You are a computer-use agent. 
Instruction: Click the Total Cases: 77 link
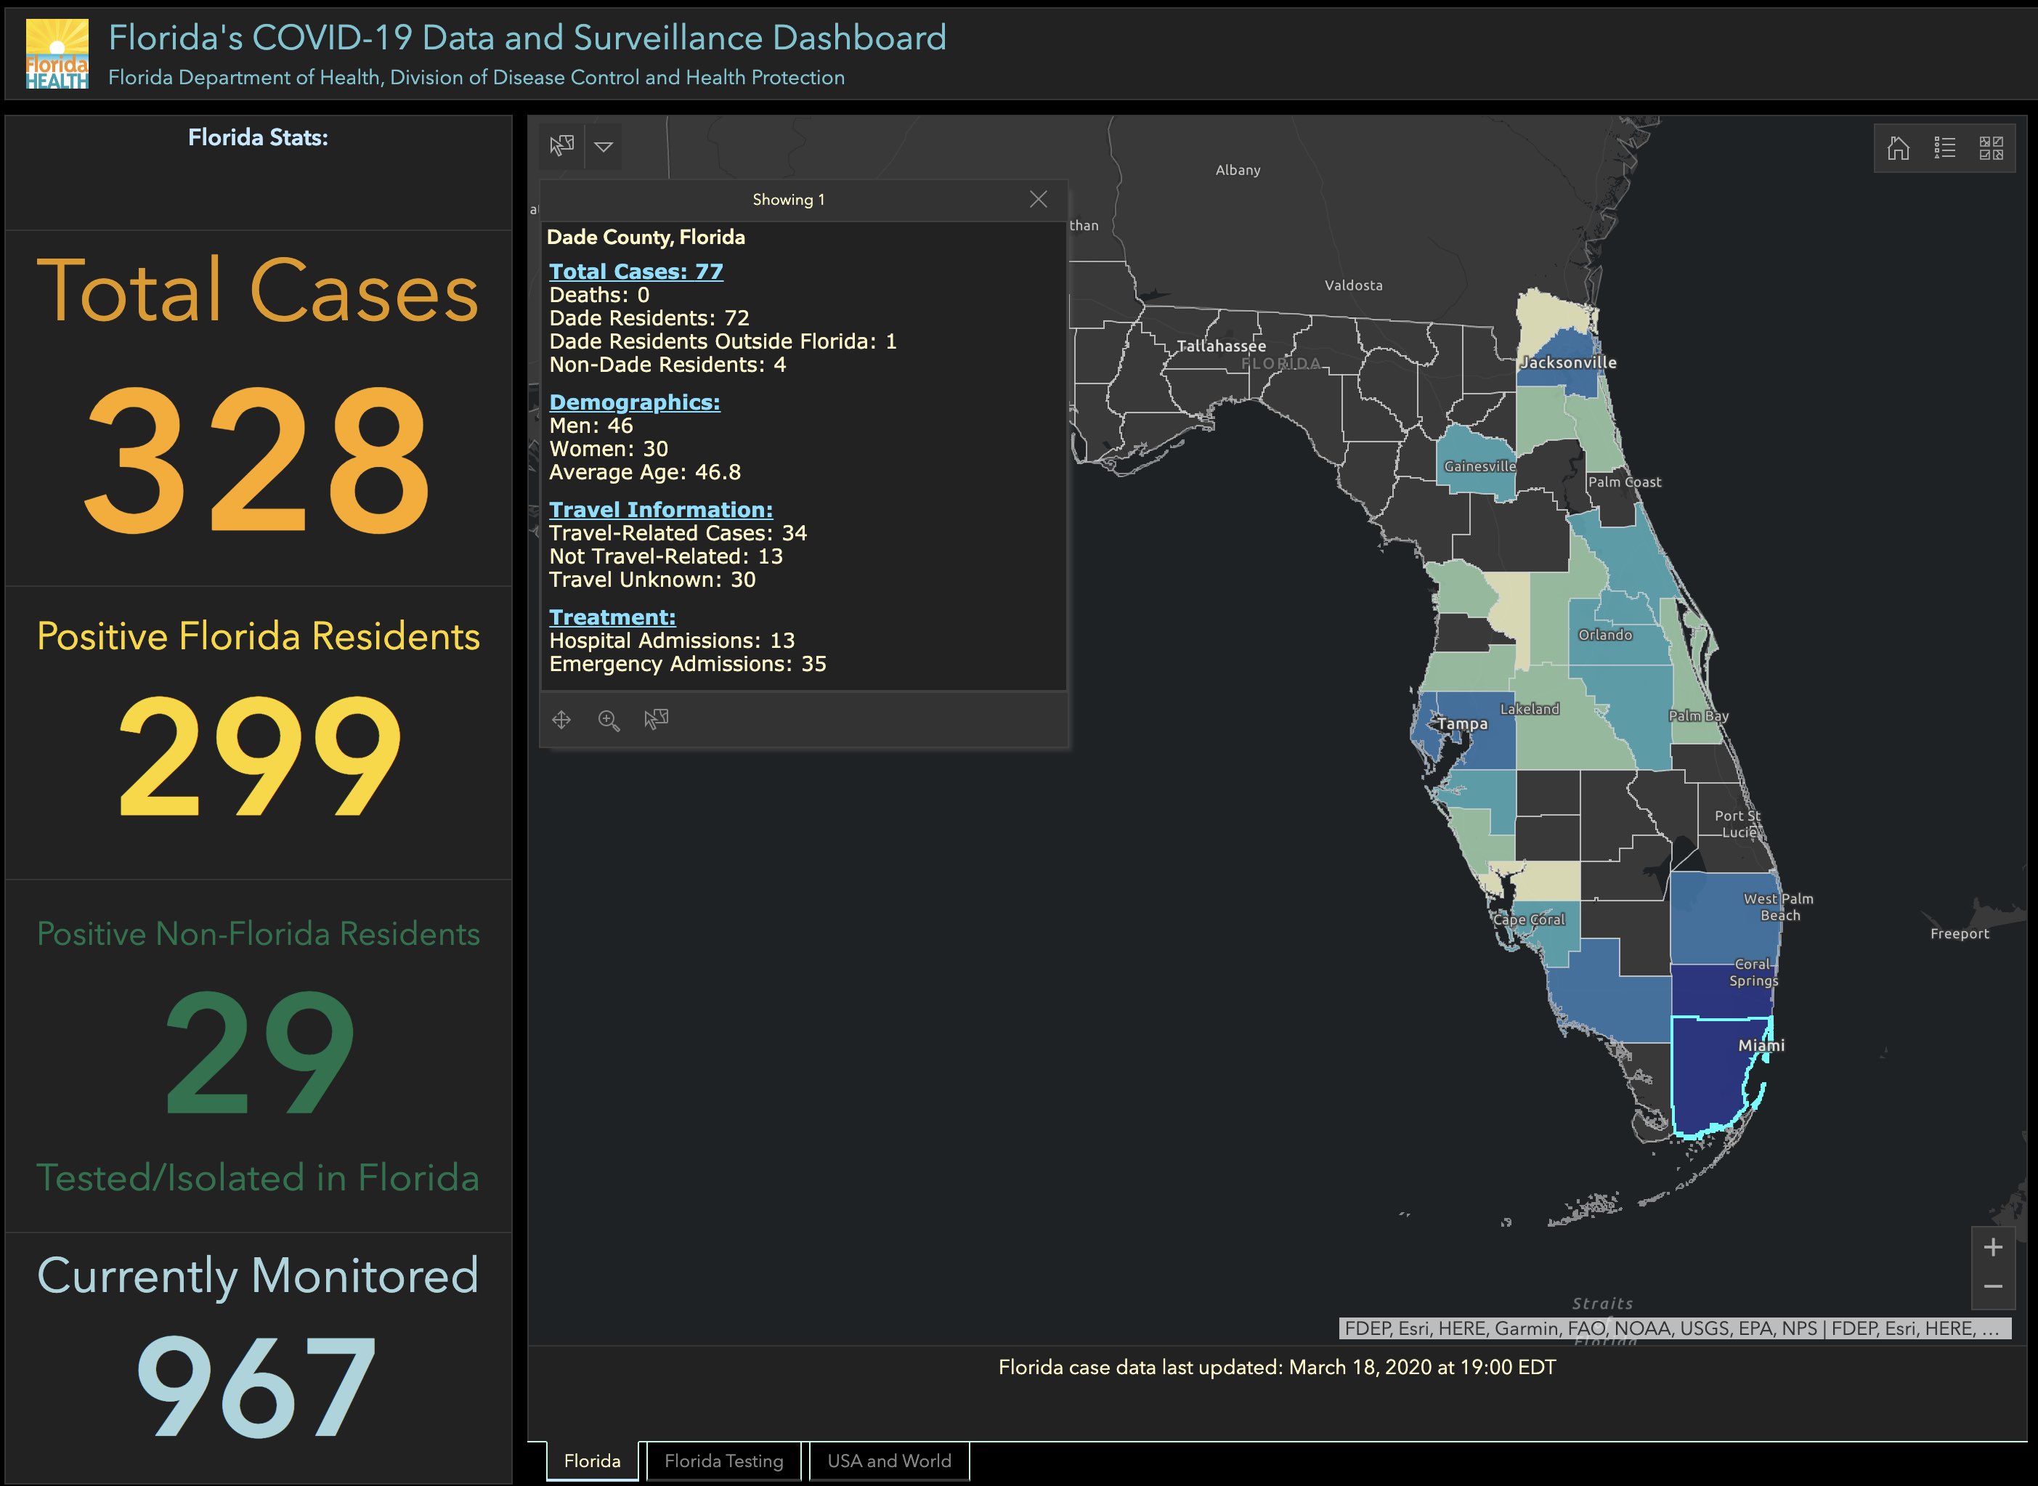click(636, 272)
